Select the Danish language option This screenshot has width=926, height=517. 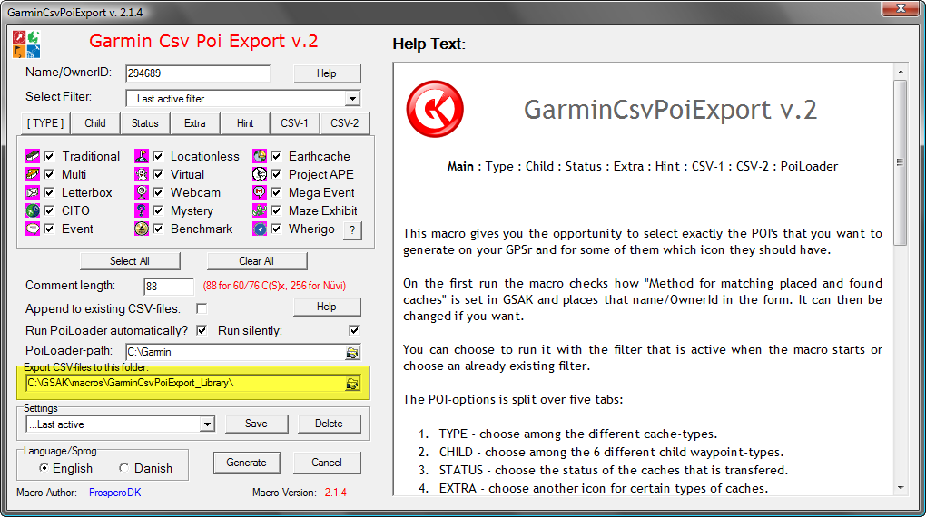[123, 468]
